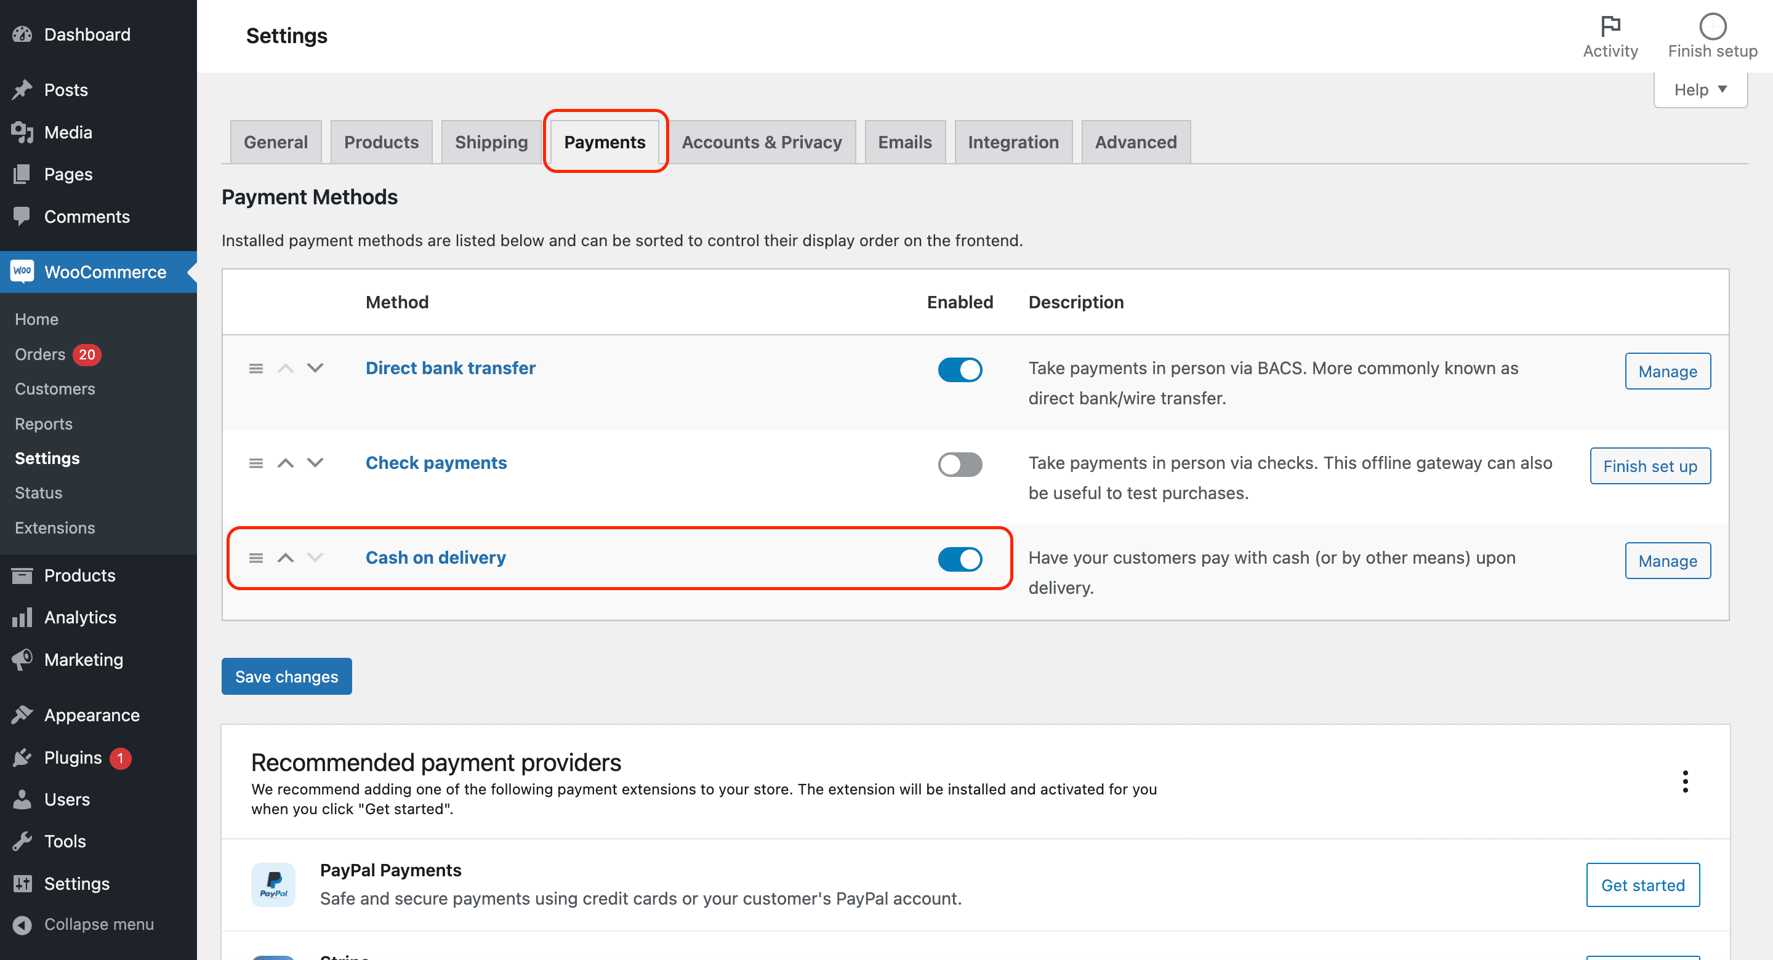
Task: Open the Accounts & Privacy tab
Action: pos(762,142)
